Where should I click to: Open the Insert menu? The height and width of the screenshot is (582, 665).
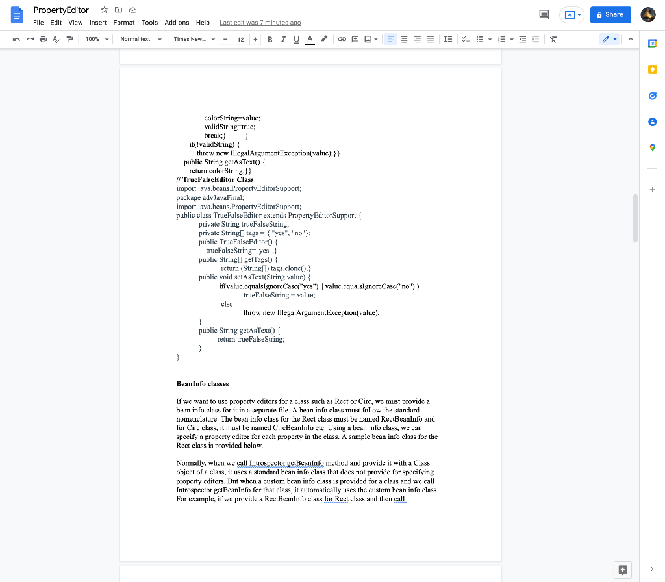tap(98, 21)
